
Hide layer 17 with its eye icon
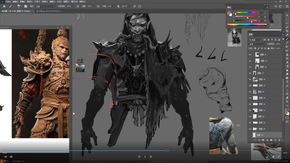[x=250, y=73]
